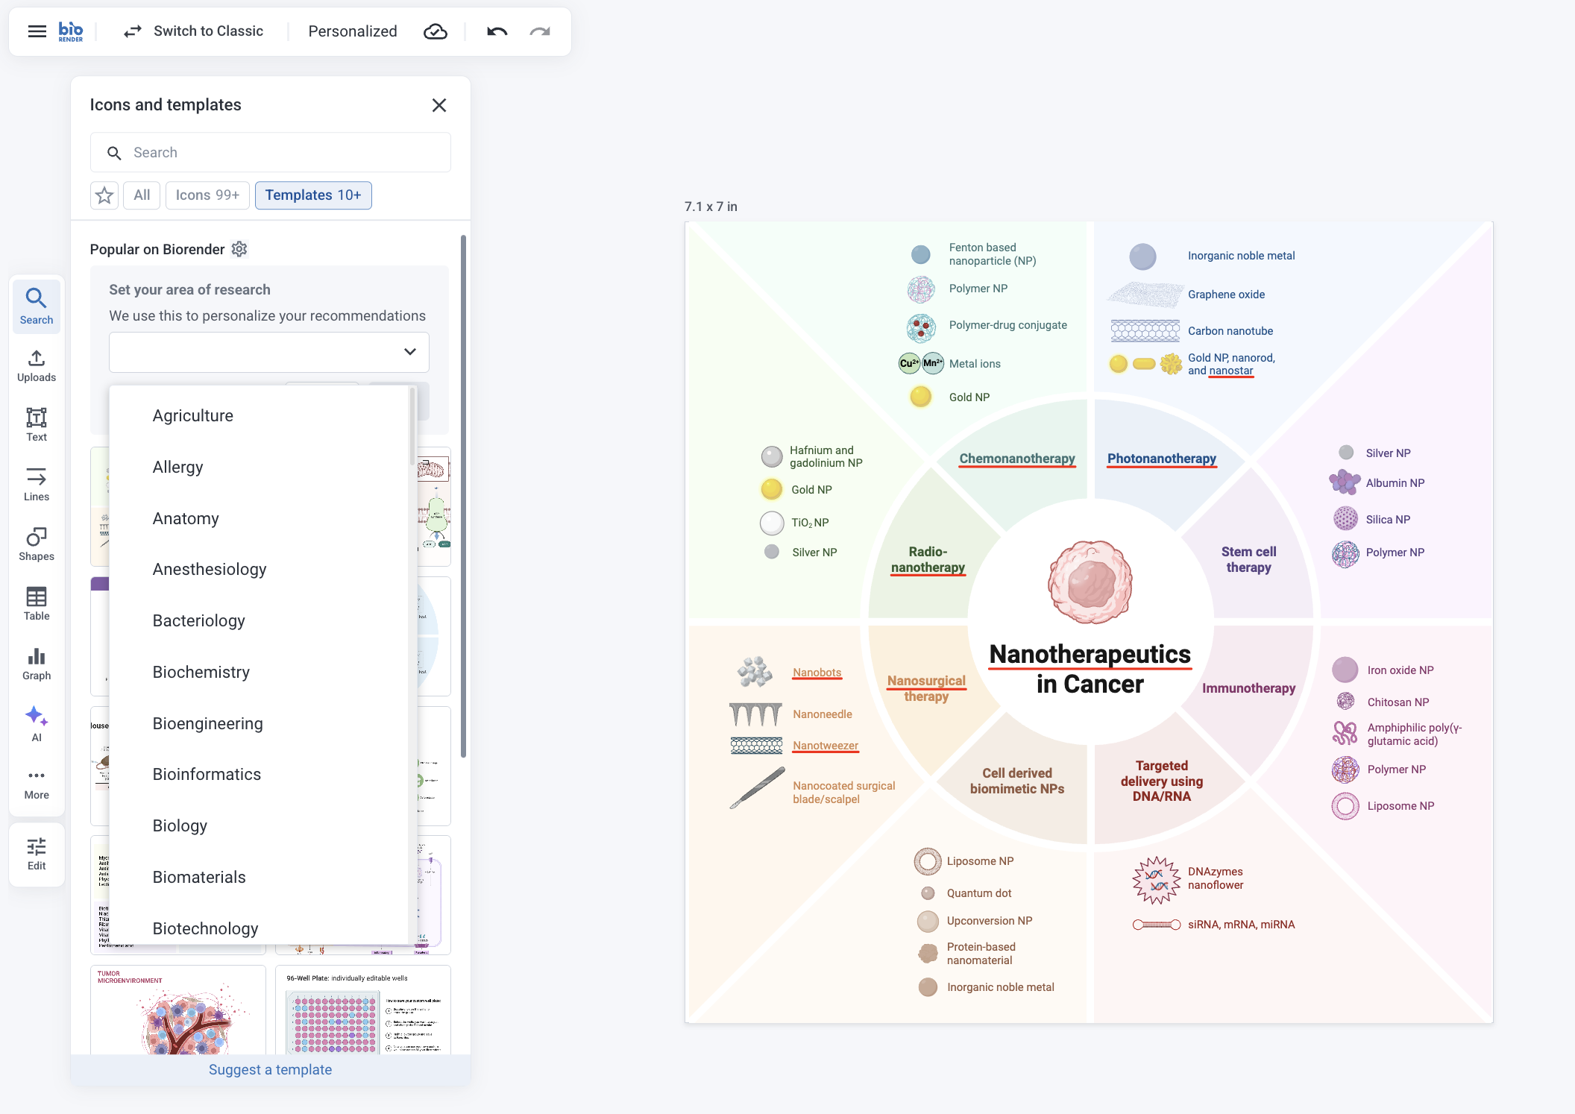1575x1114 pixels.
Task: Toggle the favorites star filter
Action: click(x=104, y=195)
